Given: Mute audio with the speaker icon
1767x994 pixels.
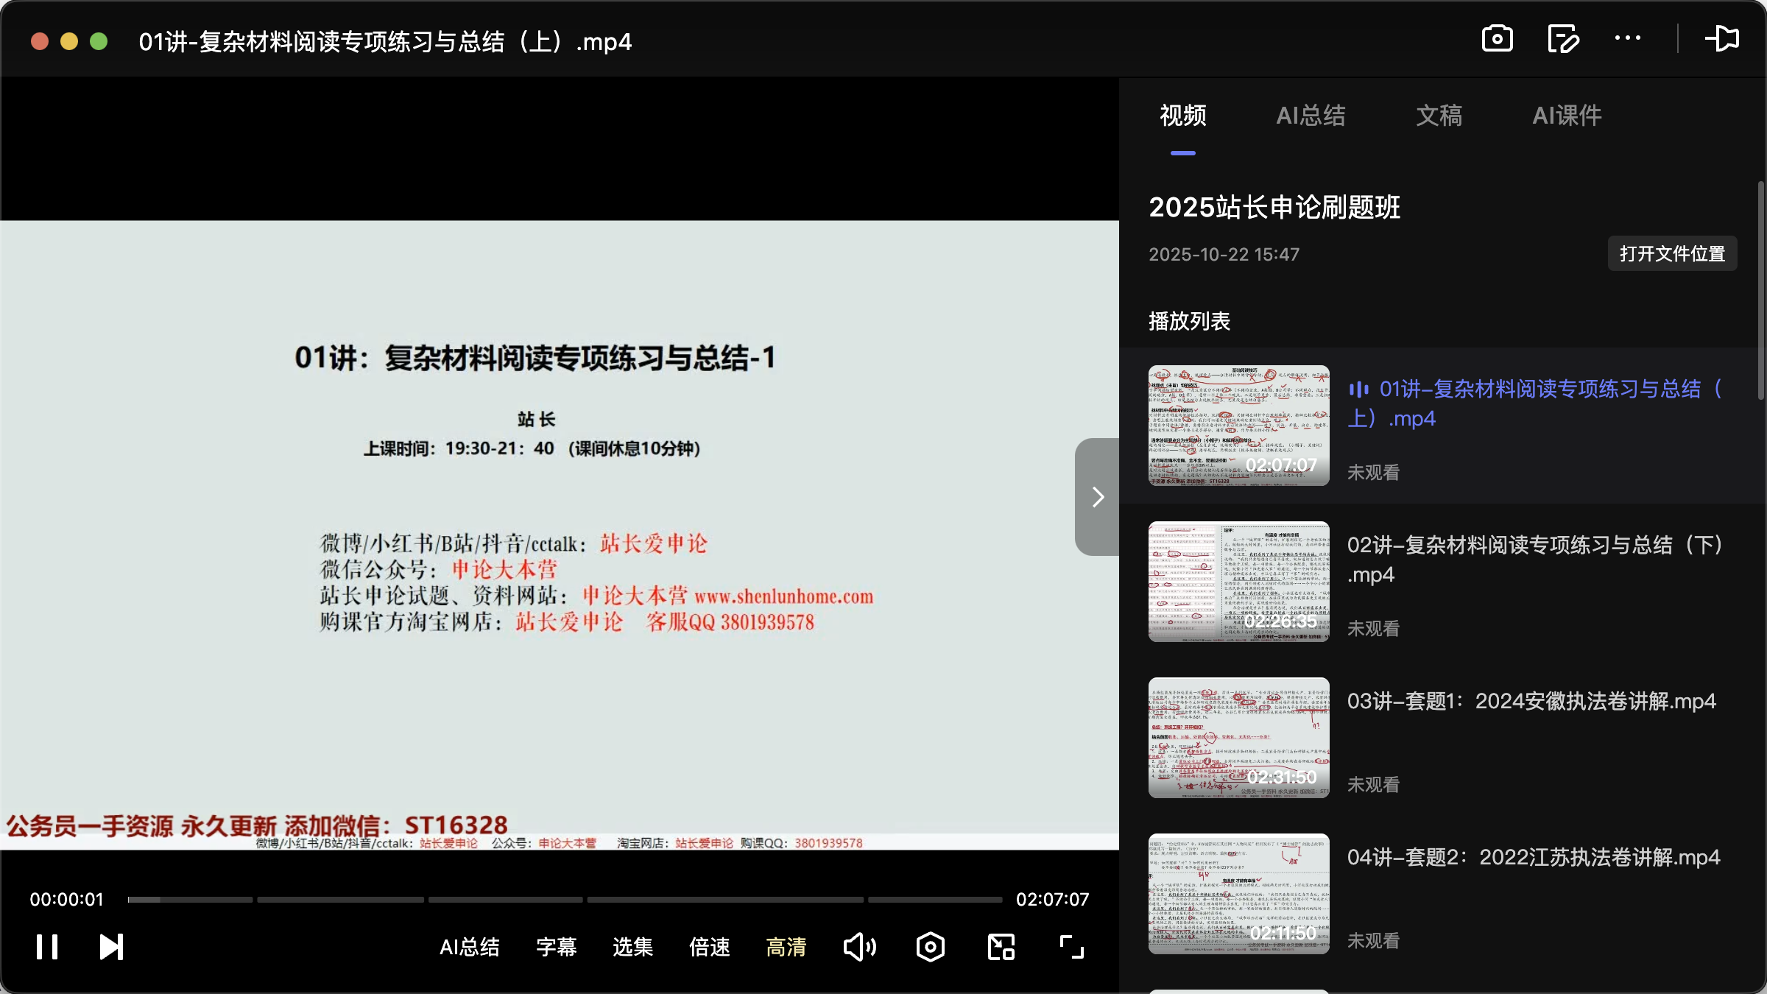Looking at the screenshot, I should (859, 947).
